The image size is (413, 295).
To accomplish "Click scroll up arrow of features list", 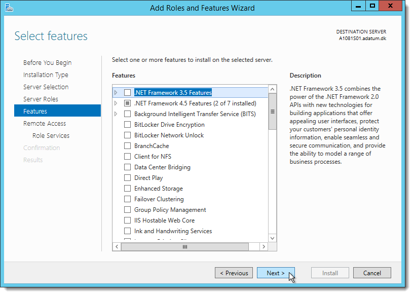I will coord(272,89).
